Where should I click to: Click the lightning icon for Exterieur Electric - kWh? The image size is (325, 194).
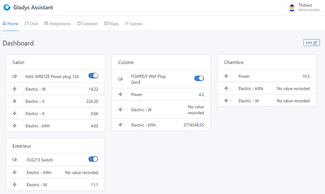(x=15, y=172)
